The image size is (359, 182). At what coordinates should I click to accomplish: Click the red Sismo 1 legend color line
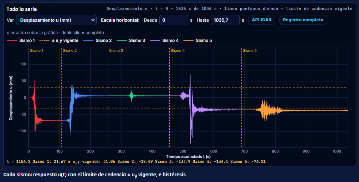(x=12, y=40)
